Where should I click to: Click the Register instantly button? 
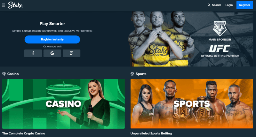pyautogui.click(x=52, y=39)
